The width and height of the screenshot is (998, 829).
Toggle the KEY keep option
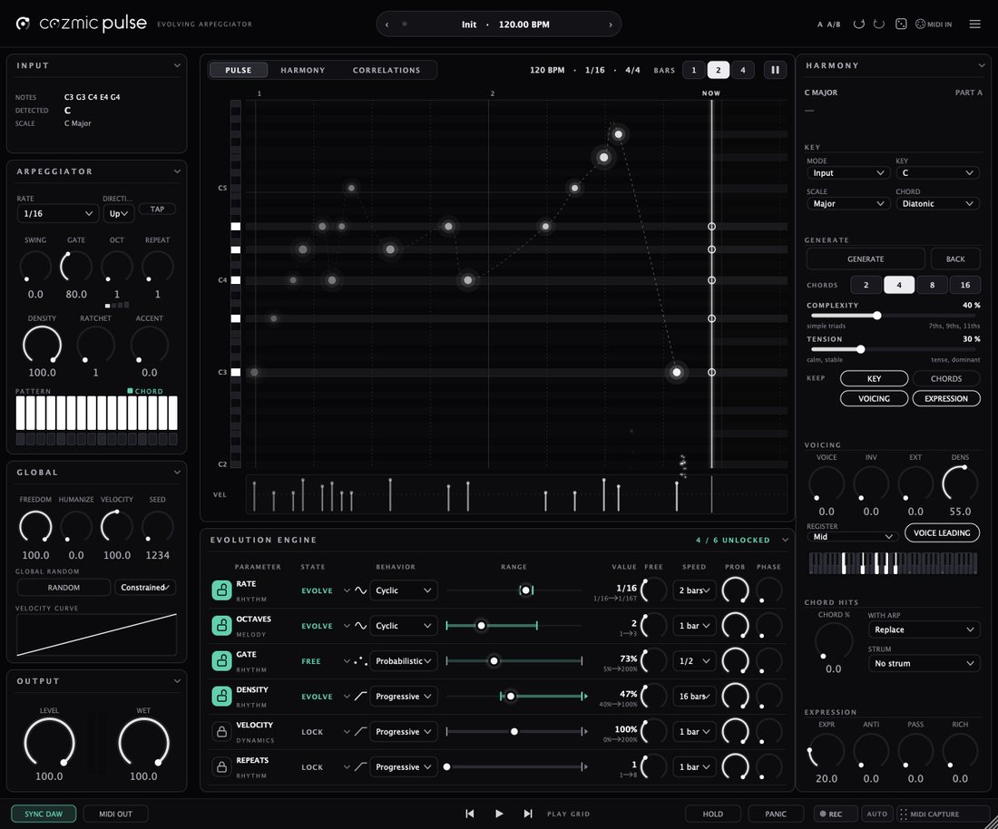pos(874,378)
